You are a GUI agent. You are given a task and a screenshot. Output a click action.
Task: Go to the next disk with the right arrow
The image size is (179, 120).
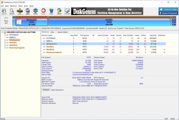point(7,18)
